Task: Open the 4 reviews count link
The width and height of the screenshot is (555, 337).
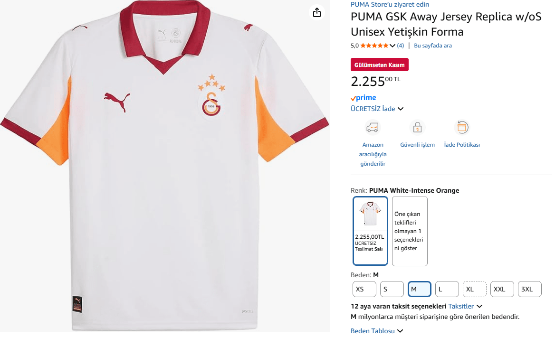Action: coord(401,46)
